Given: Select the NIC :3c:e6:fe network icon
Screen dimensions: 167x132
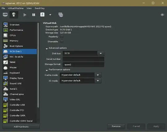Looking at the screenshot, I should pyautogui.click(x=6, y=57).
